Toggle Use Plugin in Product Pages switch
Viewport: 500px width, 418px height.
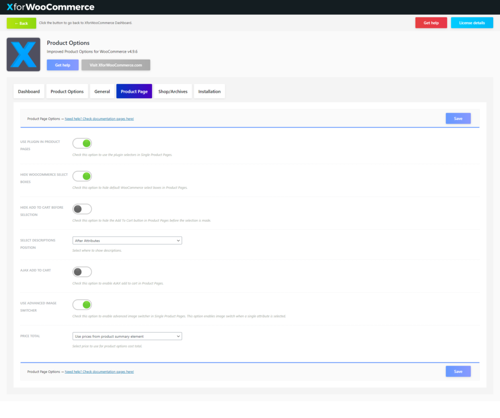[x=82, y=143]
